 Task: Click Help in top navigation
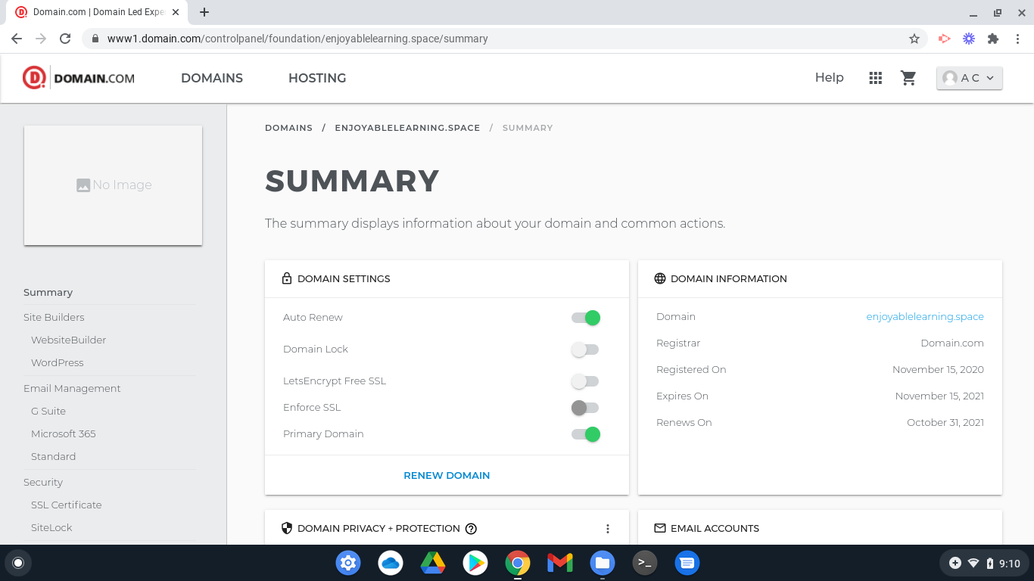(829, 77)
